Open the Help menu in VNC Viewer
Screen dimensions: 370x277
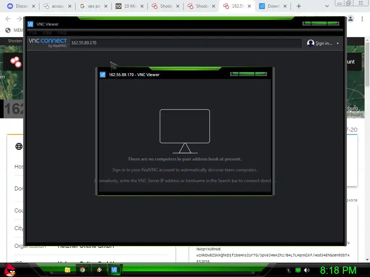point(62,32)
